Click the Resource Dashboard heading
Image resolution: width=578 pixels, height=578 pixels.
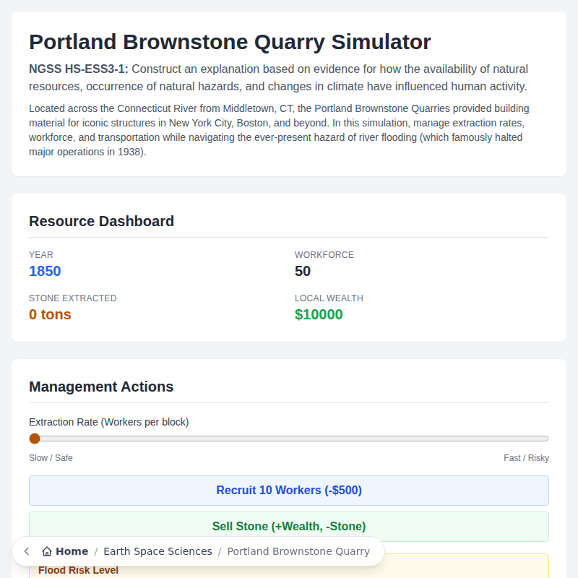101,221
